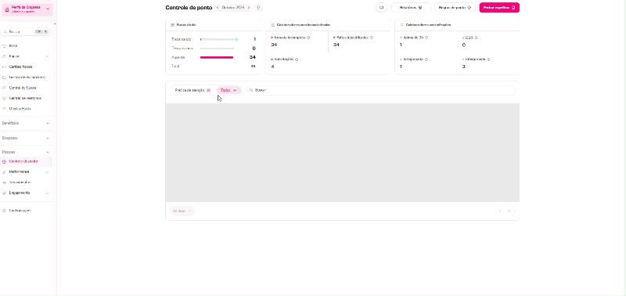Focus the sidebar search field with Ctrl K
The image size is (626, 296).
point(26,31)
